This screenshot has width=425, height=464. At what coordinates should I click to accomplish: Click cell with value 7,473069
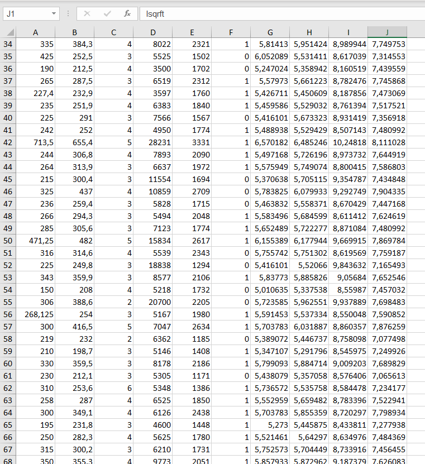tap(387, 93)
